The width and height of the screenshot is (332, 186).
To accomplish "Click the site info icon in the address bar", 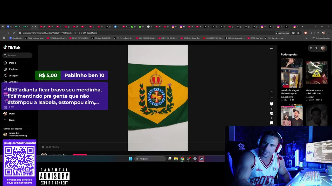I will tap(20, 33).
